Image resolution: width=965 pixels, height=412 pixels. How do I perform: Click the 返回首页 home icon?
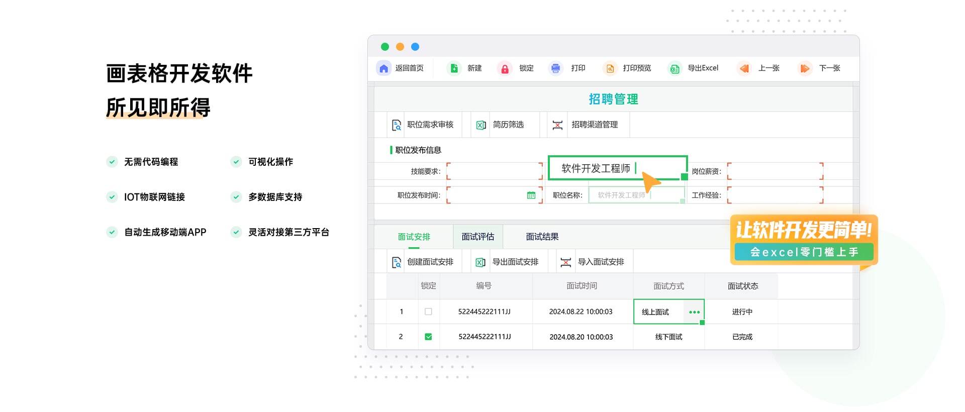(x=384, y=68)
